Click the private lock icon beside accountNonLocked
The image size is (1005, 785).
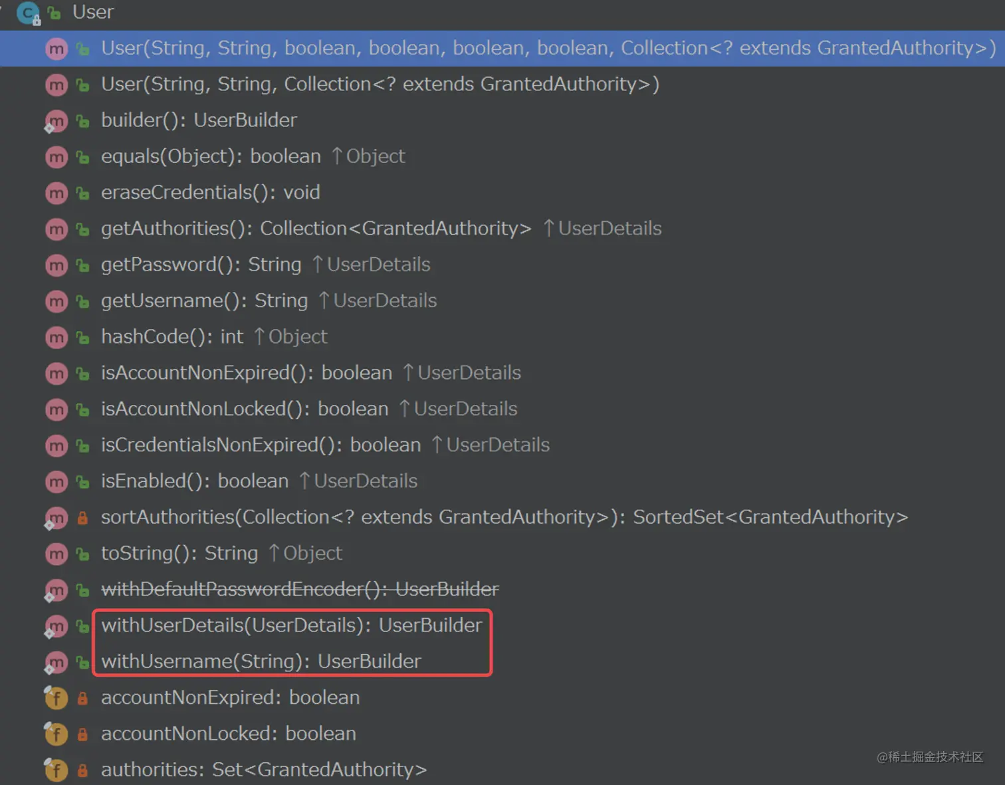pos(82,734)
